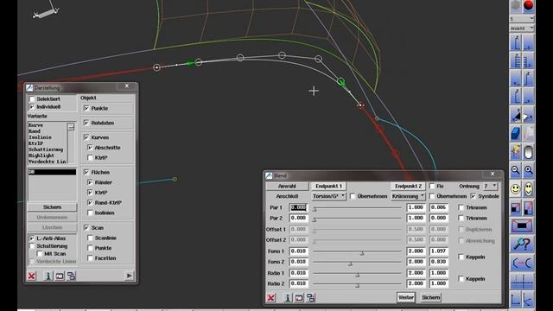
Task: Open the Torsion/G³ Anschluß dropdown
Action: 328,196
